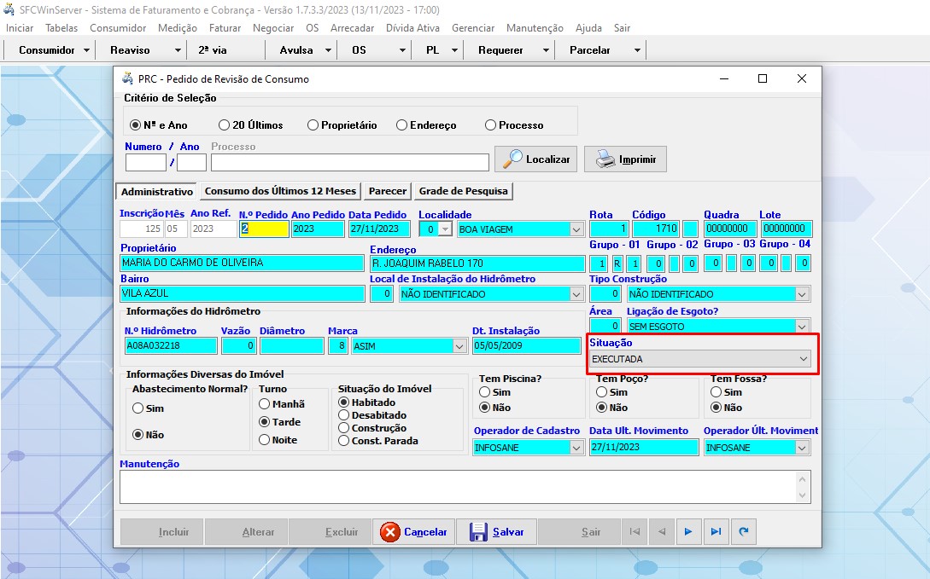Click the Localizar magnifier button
The image size is (930, 579).
click(536, 159)
